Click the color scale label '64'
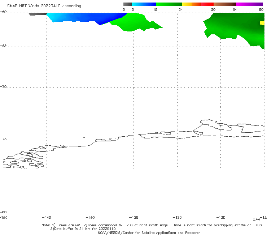This screenshot has width=267, height=235. (235, 9)
